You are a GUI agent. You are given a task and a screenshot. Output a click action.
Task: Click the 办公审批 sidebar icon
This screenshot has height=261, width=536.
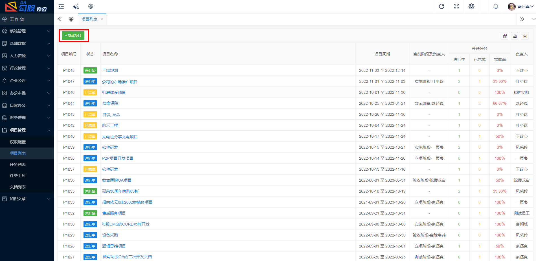click(x=5, y=93)
